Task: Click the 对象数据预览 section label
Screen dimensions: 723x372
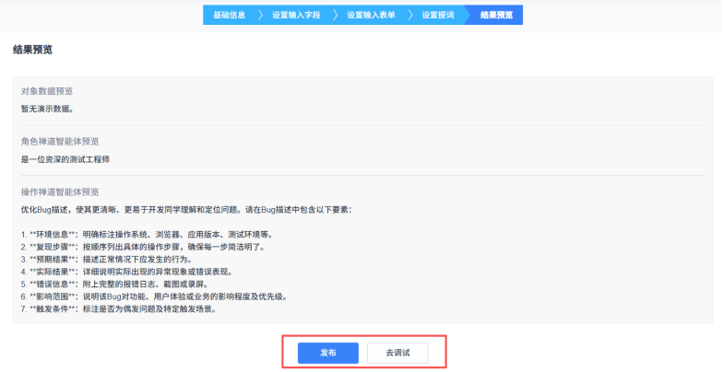Action: (x=46, y=91)
